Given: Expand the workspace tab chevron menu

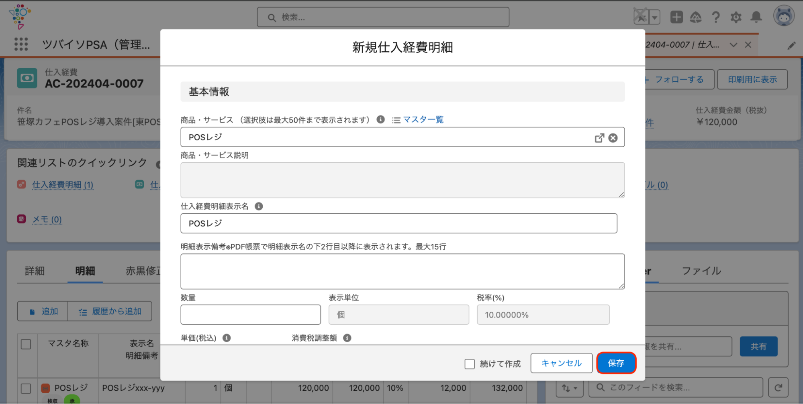Looking at the screenshot, I should [x=734, y=45].
